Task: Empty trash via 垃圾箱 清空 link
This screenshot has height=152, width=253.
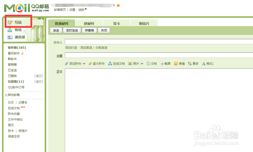Action: coord(39,82)
